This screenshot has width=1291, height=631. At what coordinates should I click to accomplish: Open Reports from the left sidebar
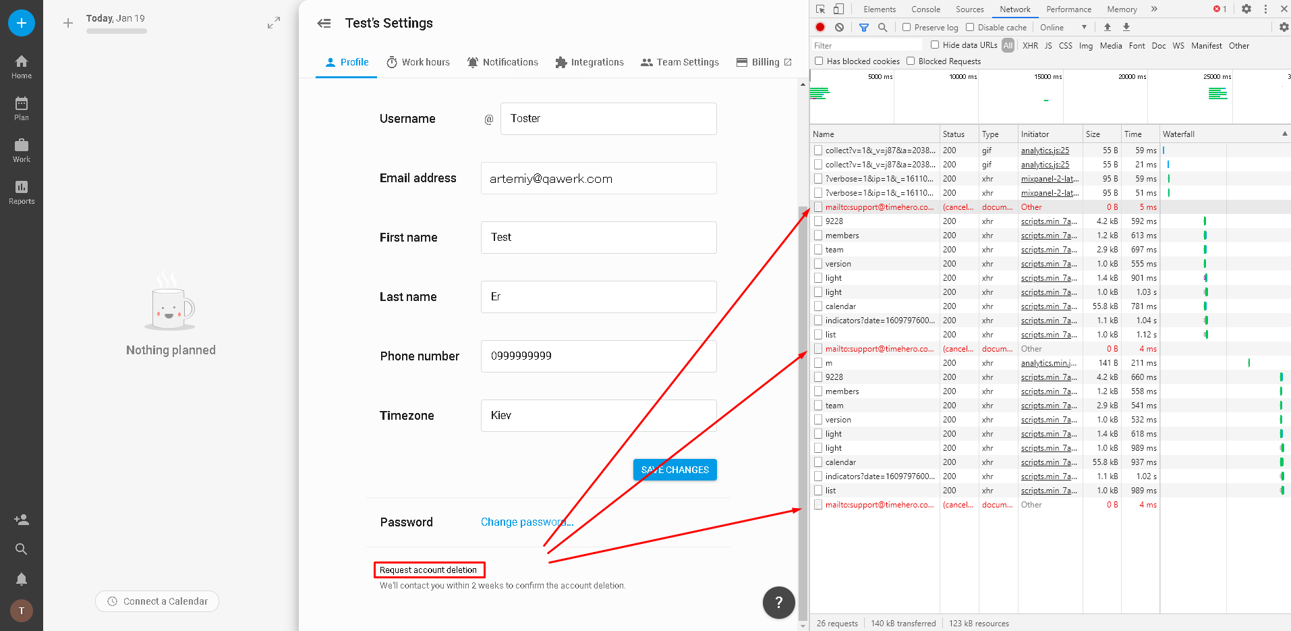(x=22, y=192)
